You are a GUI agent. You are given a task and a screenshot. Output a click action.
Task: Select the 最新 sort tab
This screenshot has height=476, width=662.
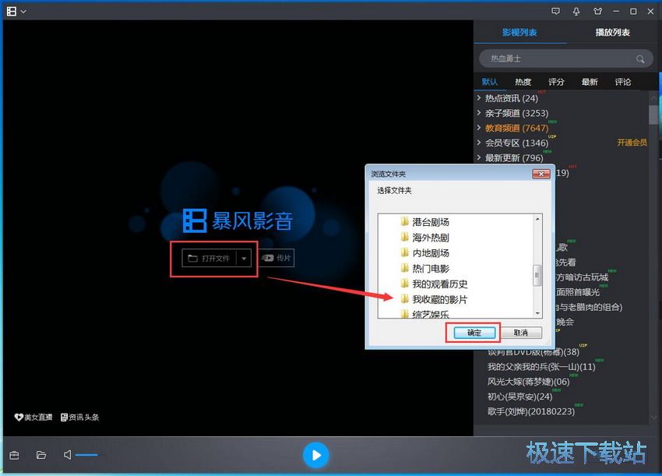click(x=590, y=82)
